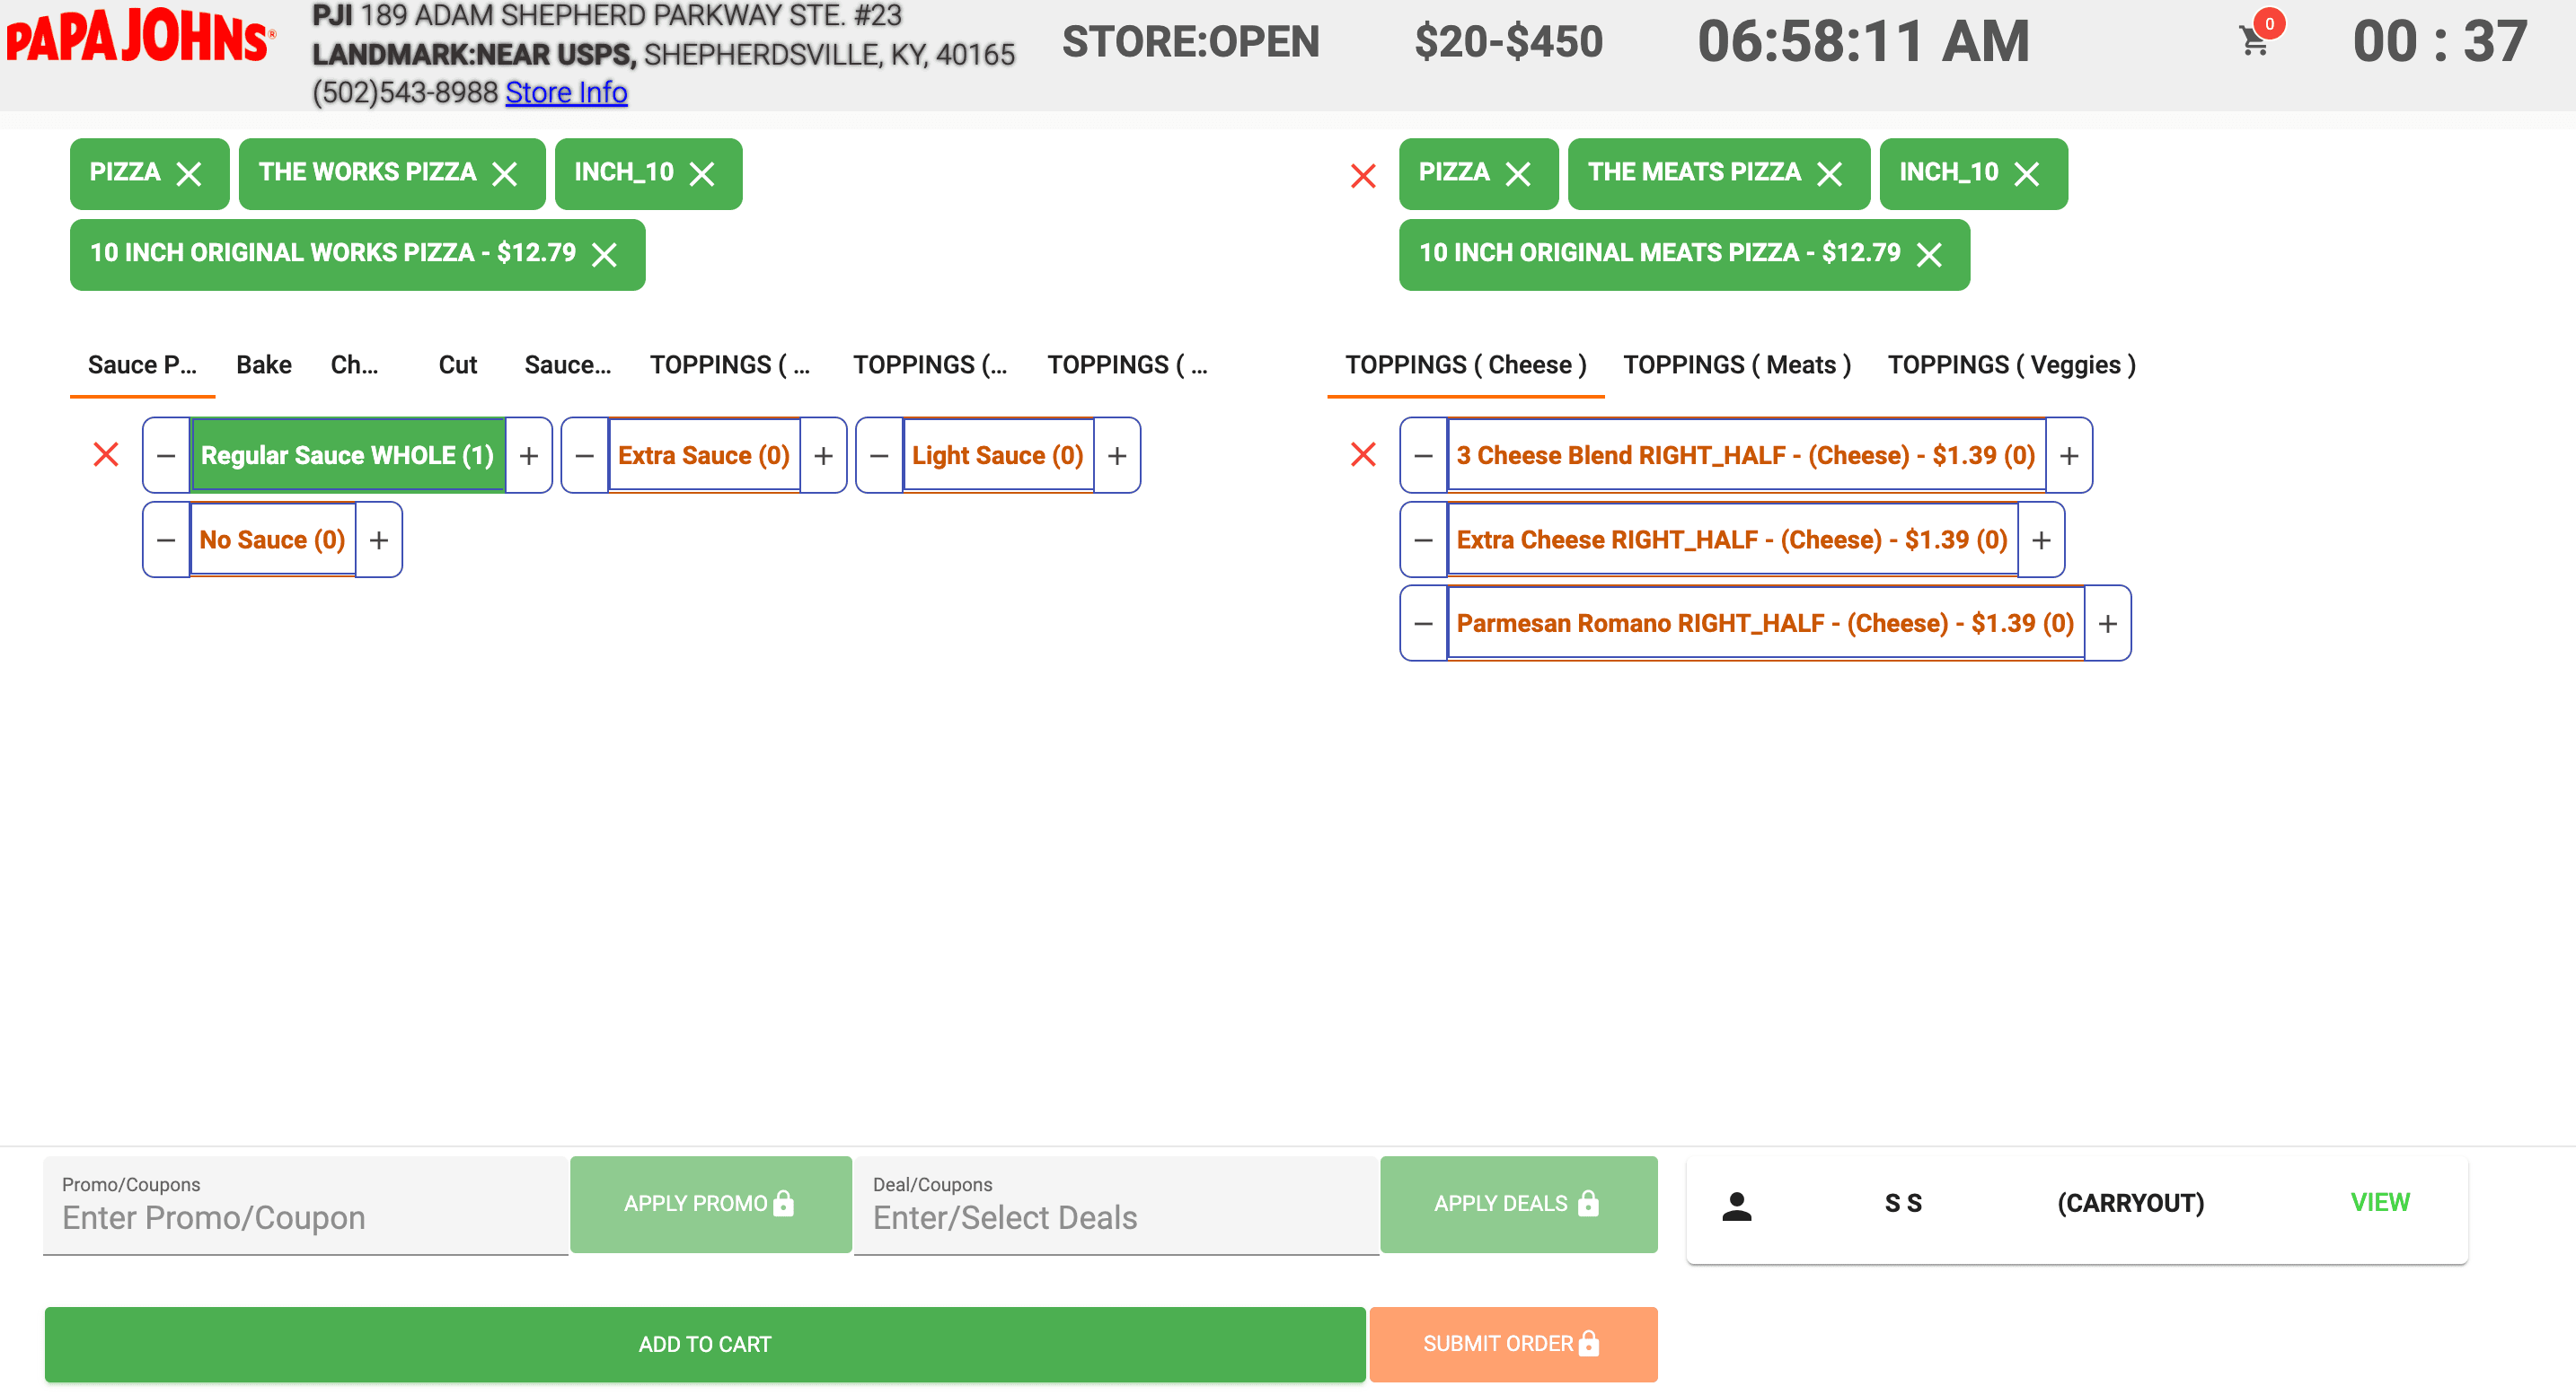This screenshot has width=2576, height=1395.
Task: Remove 10 Inch Original Works Pizza chip X
Action: point(604,255)
